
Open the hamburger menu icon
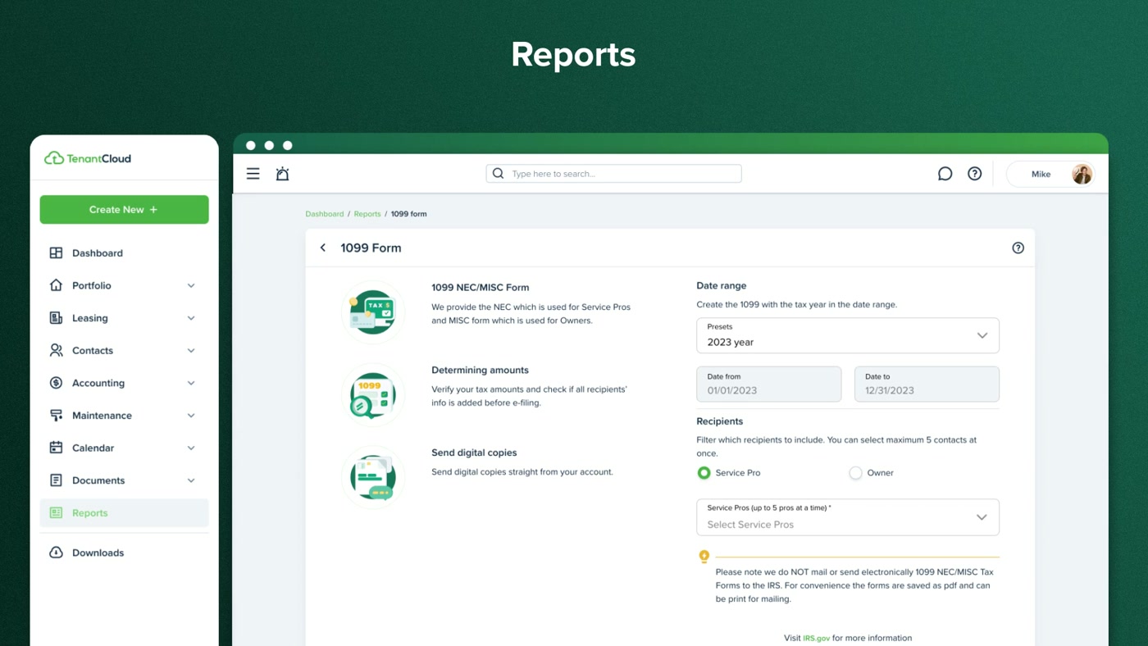tap(253, 174)
